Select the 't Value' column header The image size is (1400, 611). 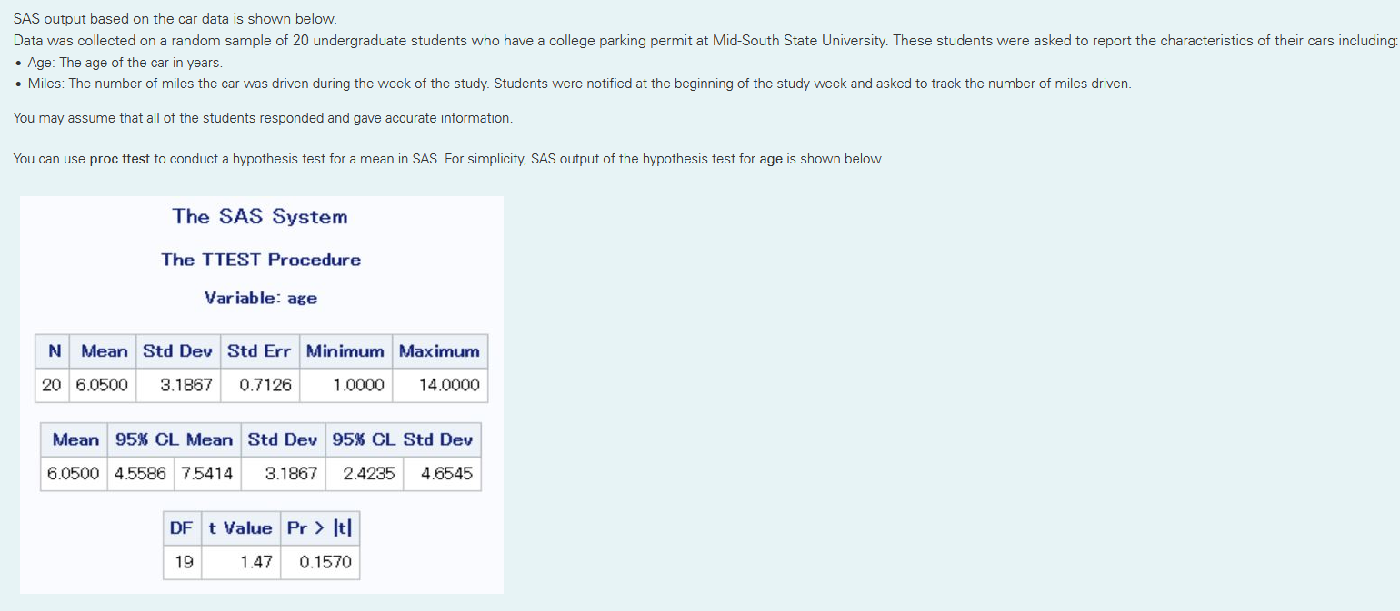point(240,527)
